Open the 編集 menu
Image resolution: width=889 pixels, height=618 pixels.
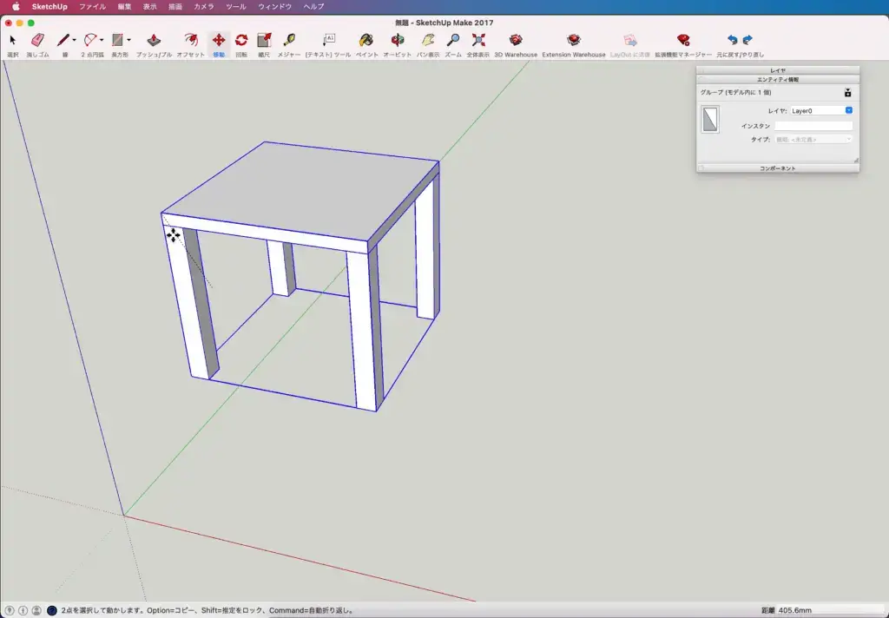tap(125, 7)
